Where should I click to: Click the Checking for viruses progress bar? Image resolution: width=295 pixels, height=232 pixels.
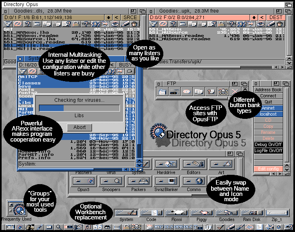(x=79, y=108)
